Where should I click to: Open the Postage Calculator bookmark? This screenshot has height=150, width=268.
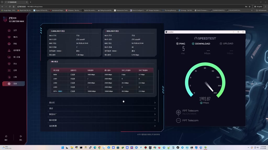153,10
